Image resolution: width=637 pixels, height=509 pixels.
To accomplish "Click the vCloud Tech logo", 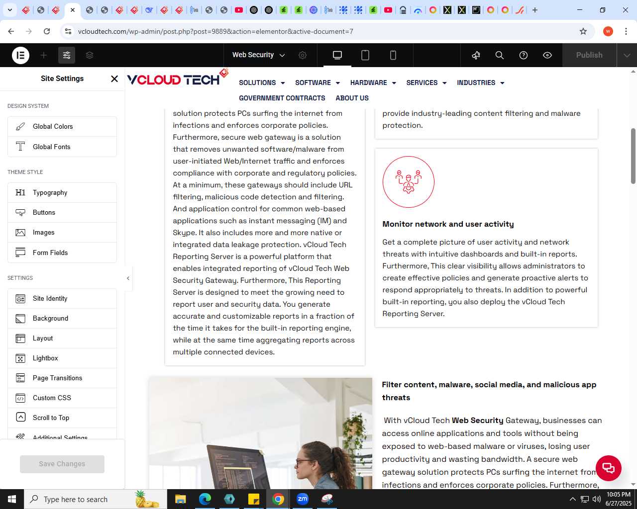I will pos(178,78).
